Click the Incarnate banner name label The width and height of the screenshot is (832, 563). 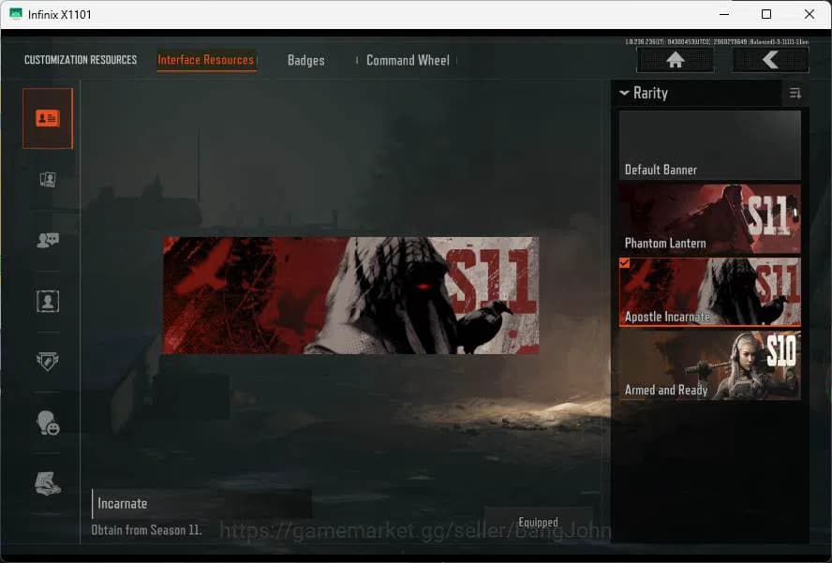[123, 504]
